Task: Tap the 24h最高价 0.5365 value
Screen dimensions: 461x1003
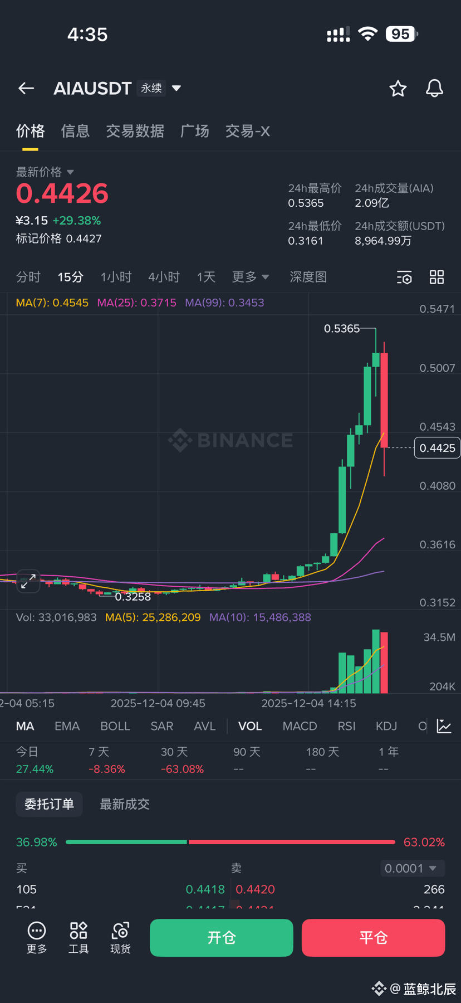Action: click(x=306, y=203)
